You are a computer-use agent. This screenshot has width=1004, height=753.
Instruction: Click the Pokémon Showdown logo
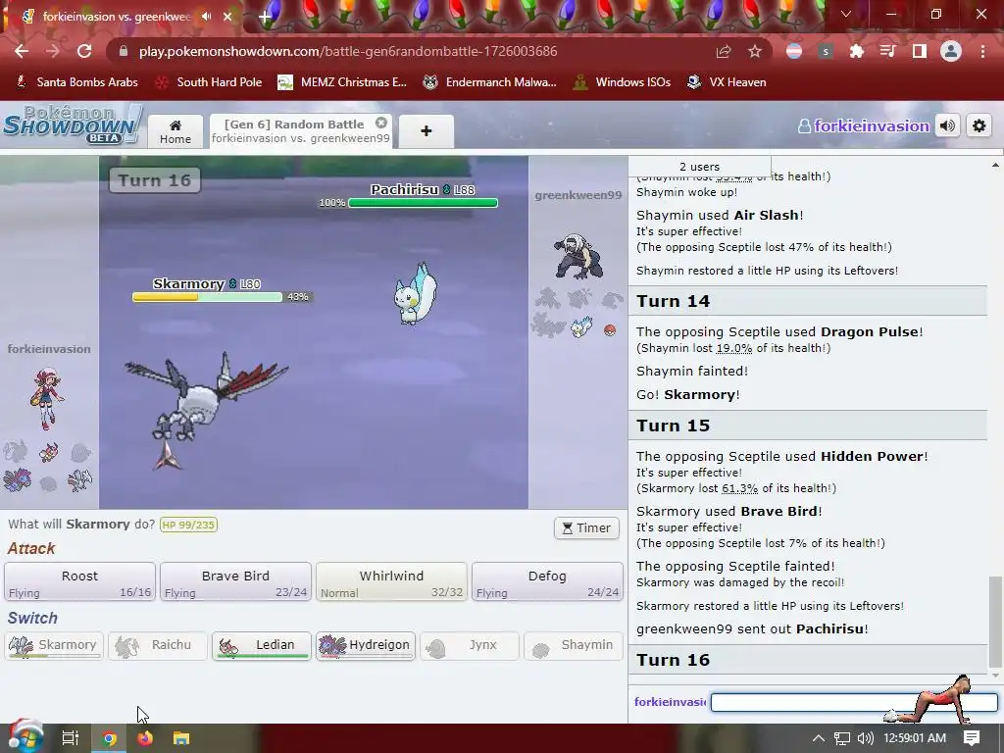[72, 124]
